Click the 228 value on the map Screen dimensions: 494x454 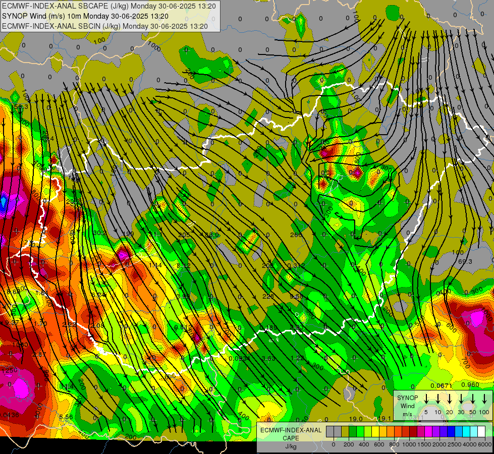pos(268,296)
